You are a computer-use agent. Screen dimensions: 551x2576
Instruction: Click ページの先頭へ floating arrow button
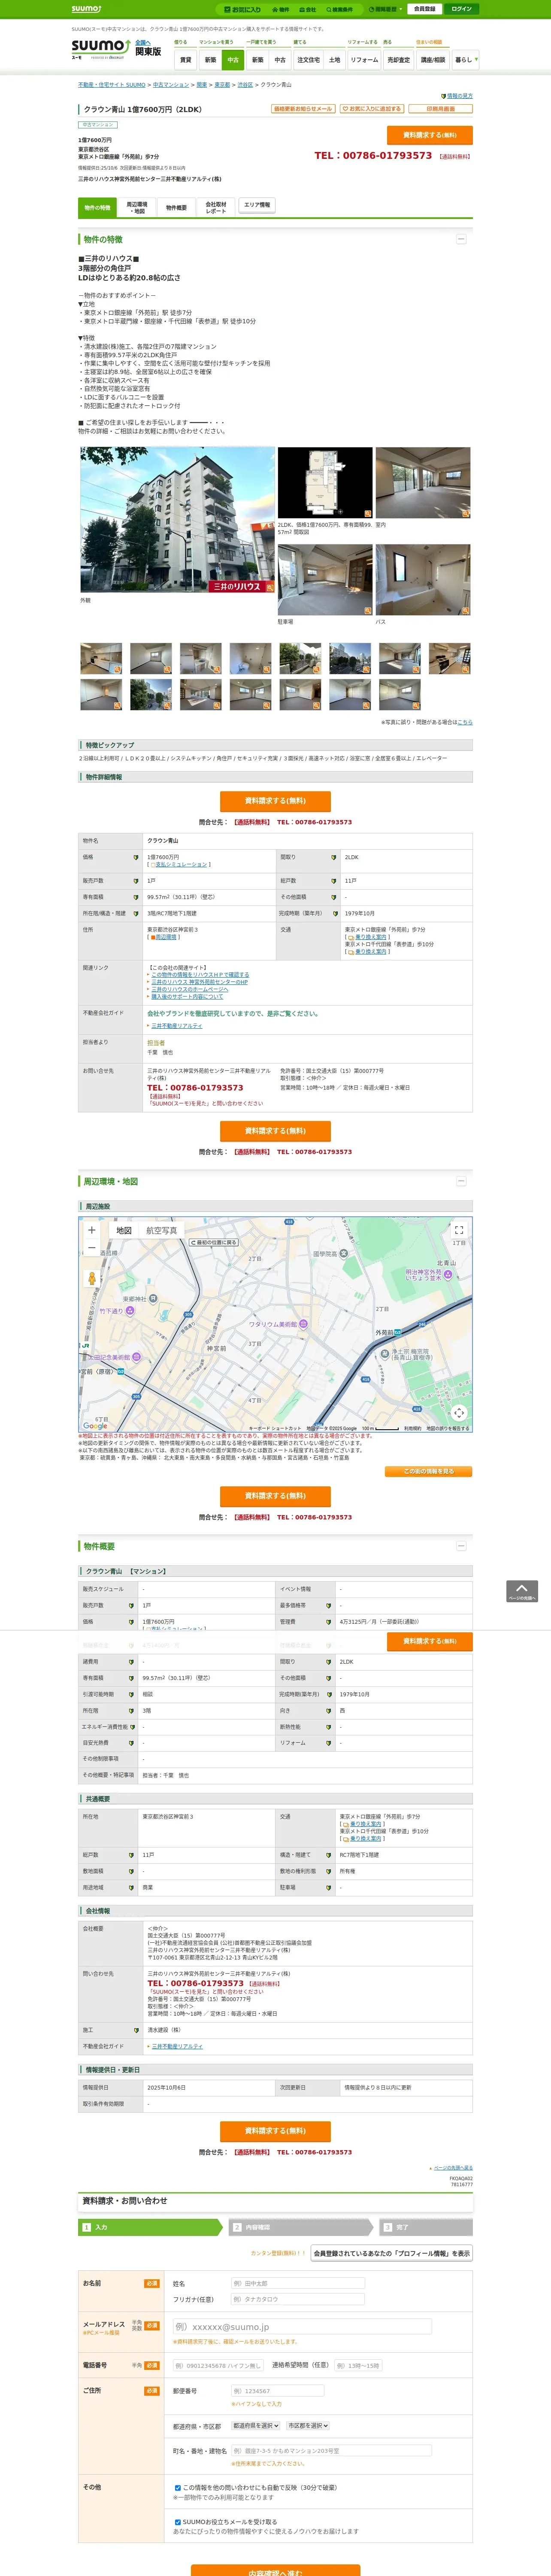[522, 1592]
